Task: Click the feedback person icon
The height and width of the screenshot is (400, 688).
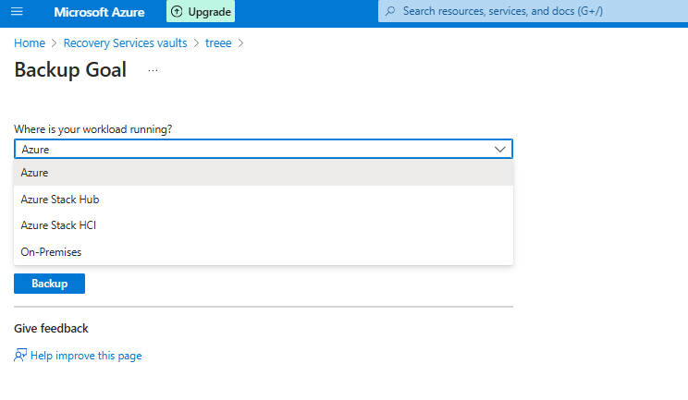Action: pos(20,356)
